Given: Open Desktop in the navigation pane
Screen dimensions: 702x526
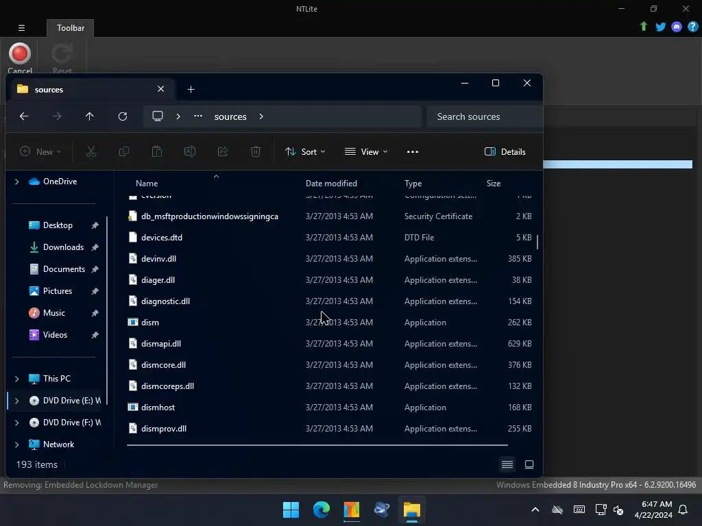Looking at the screenshot, I should [58, 225].
